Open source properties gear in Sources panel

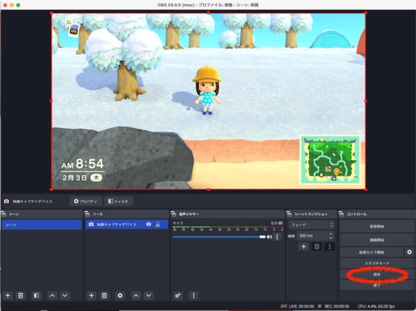120,295
